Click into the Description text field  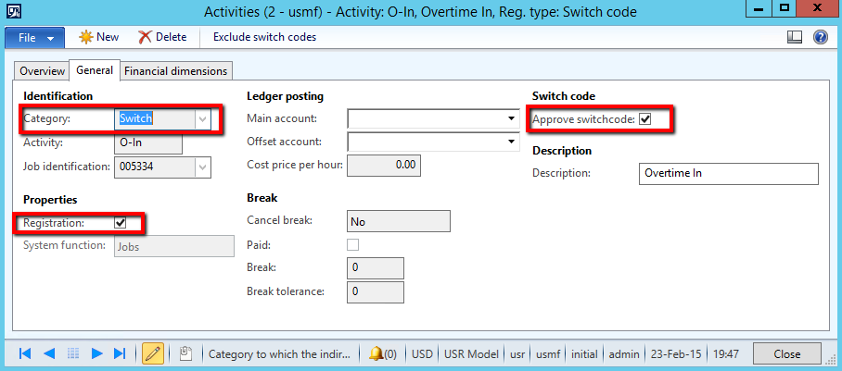[x=729, y=174]
